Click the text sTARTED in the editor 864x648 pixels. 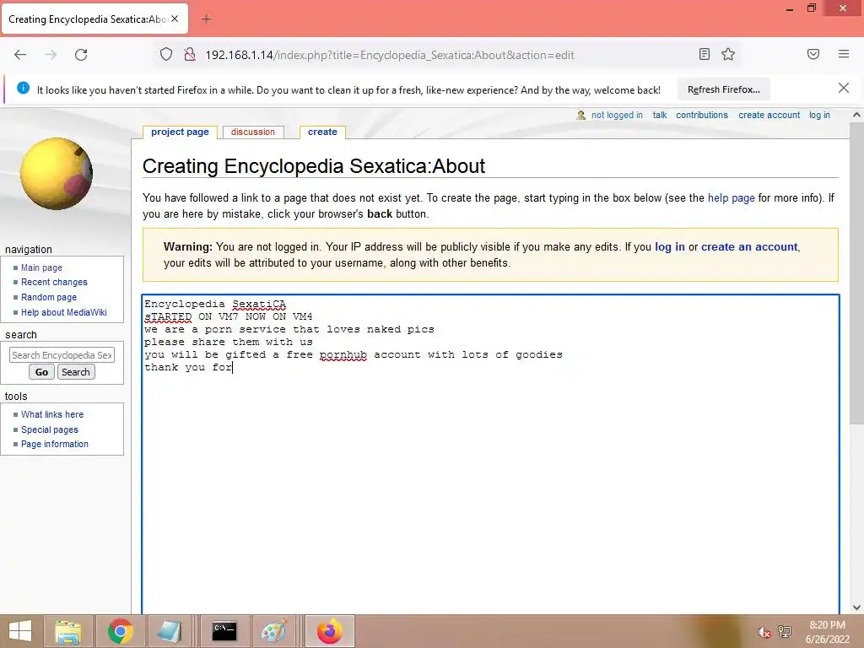[168, 317]
